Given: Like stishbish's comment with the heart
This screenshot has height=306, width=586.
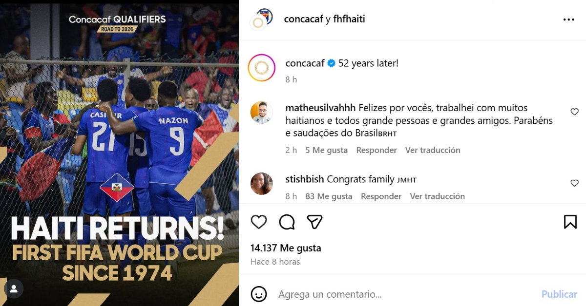Looking at the screenshot, I should click(575, 183).
